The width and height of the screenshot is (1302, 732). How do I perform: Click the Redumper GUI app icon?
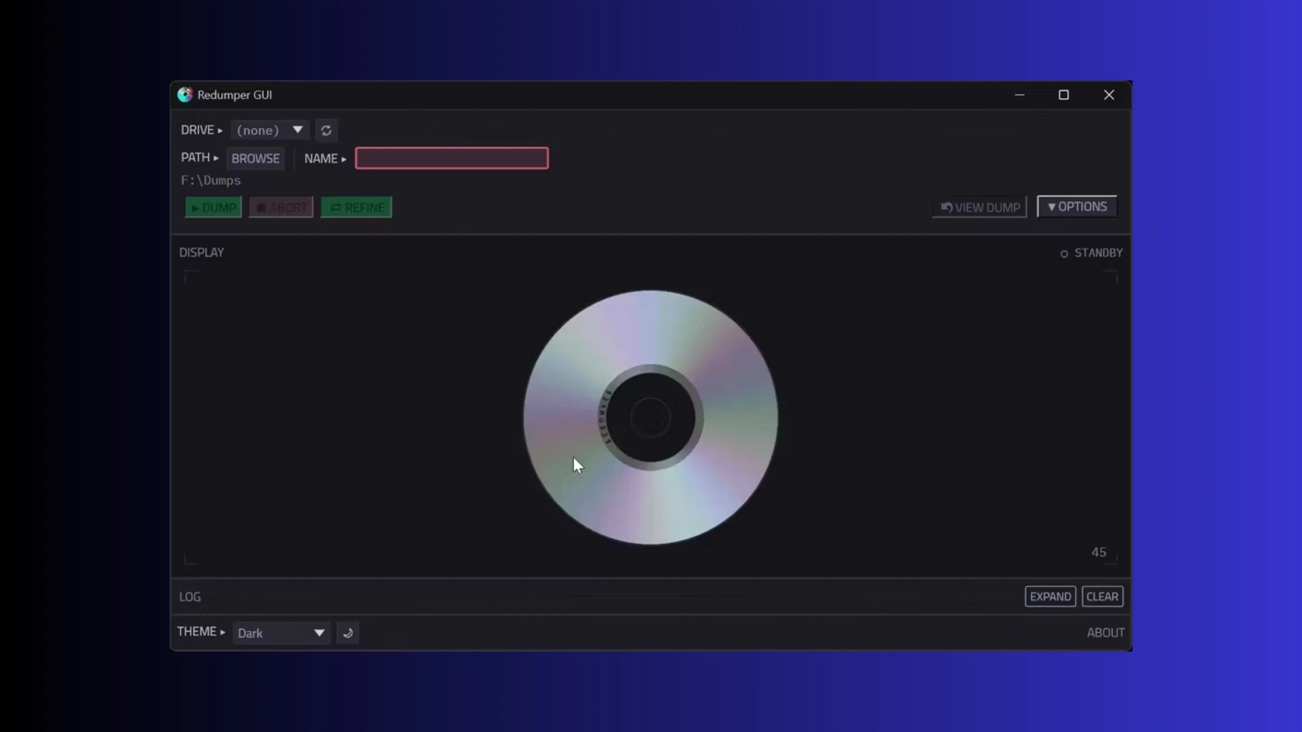tap(185, 94)
